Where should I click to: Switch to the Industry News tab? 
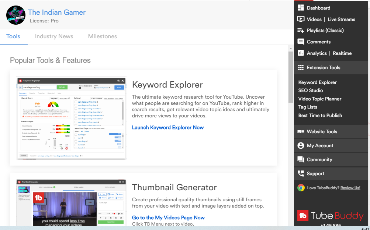(54, 36)
